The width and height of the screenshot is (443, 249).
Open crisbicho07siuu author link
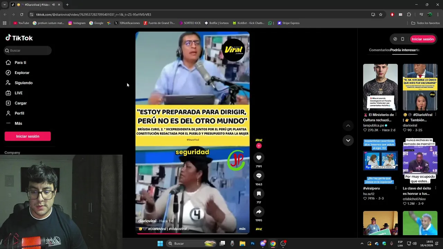point(414,199)
